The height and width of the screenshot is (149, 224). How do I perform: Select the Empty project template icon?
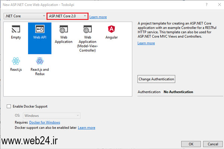tap(16, 29)
